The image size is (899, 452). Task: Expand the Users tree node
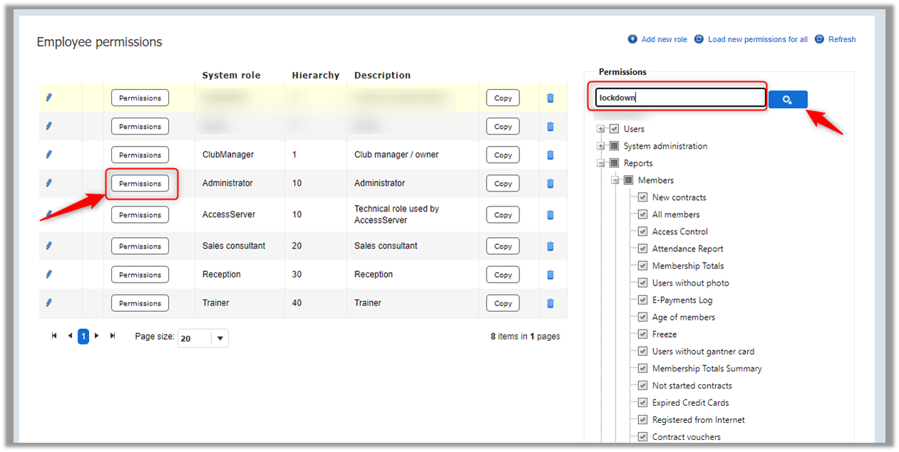(601, 129)
